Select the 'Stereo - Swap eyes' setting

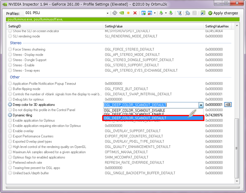coord(26,70)
